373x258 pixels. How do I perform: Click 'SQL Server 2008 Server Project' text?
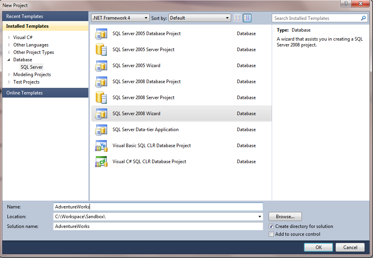point(143,98)
